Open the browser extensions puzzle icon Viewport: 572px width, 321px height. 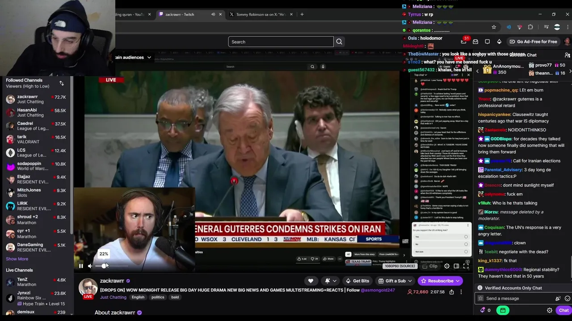tap(530, 27)
